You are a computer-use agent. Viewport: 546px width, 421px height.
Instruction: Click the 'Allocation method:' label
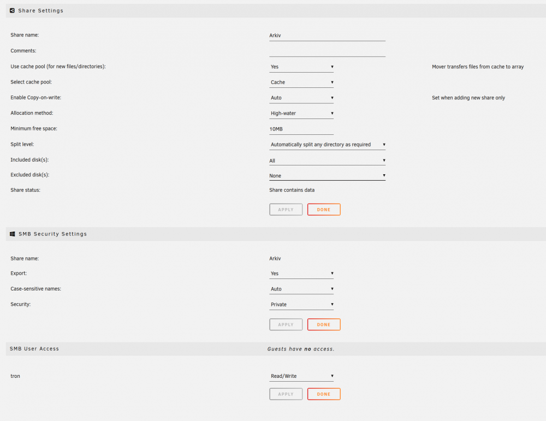pyautogui.click(x=32, y=113)
